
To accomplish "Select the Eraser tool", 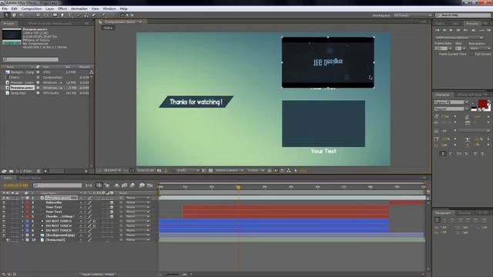I will [x=94, y=15].
